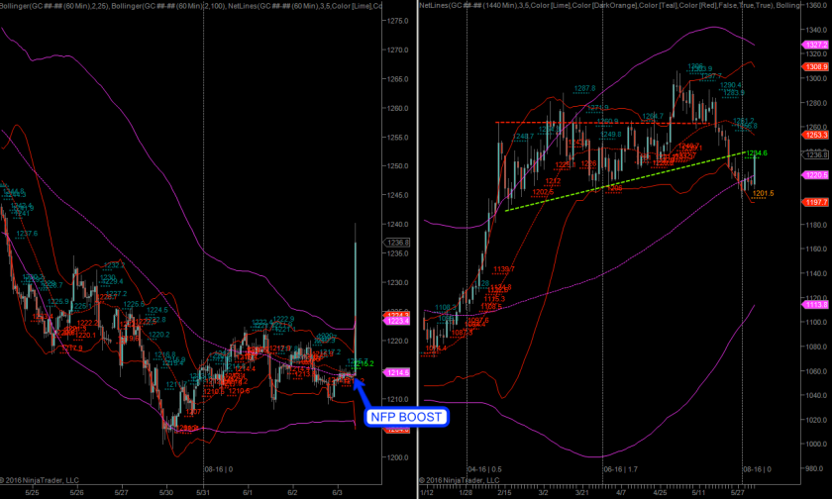Screen dimensions: 832x499
Task: Click the 1220.2 net line label
Action: pos(159,335)
